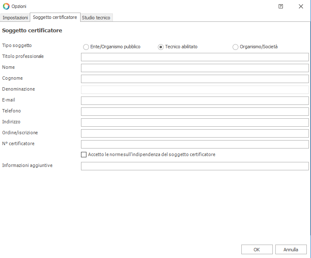Open the Studio tecnico tab
311x258 pixels.
click(96, 18)
